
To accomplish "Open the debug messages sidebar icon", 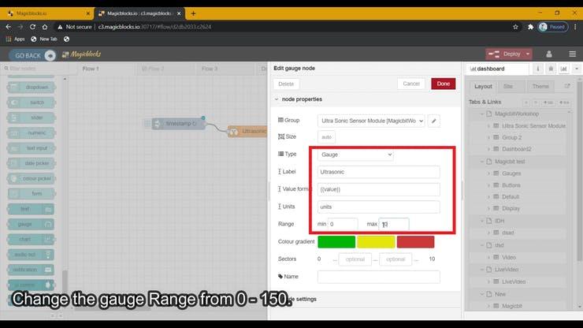I will (x=551, y=69).
